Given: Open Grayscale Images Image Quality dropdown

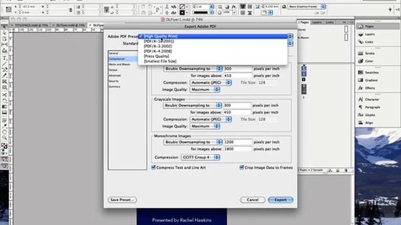Looking at the screenshot, I should pos(205,126).
